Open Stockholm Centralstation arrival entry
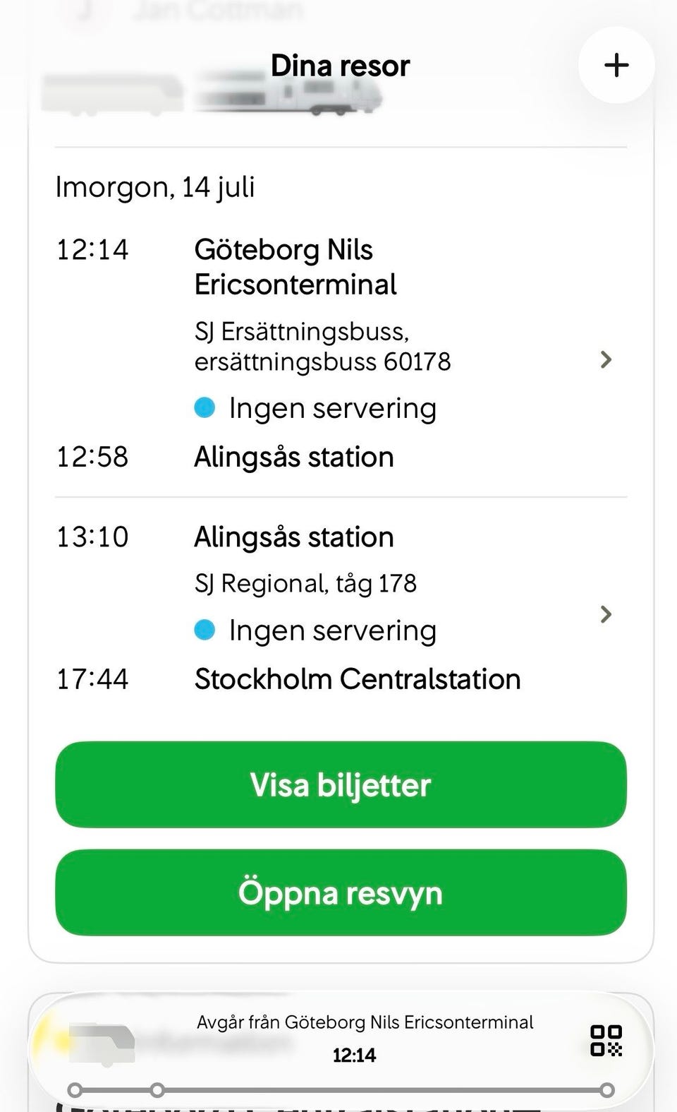 pos(358,678)
